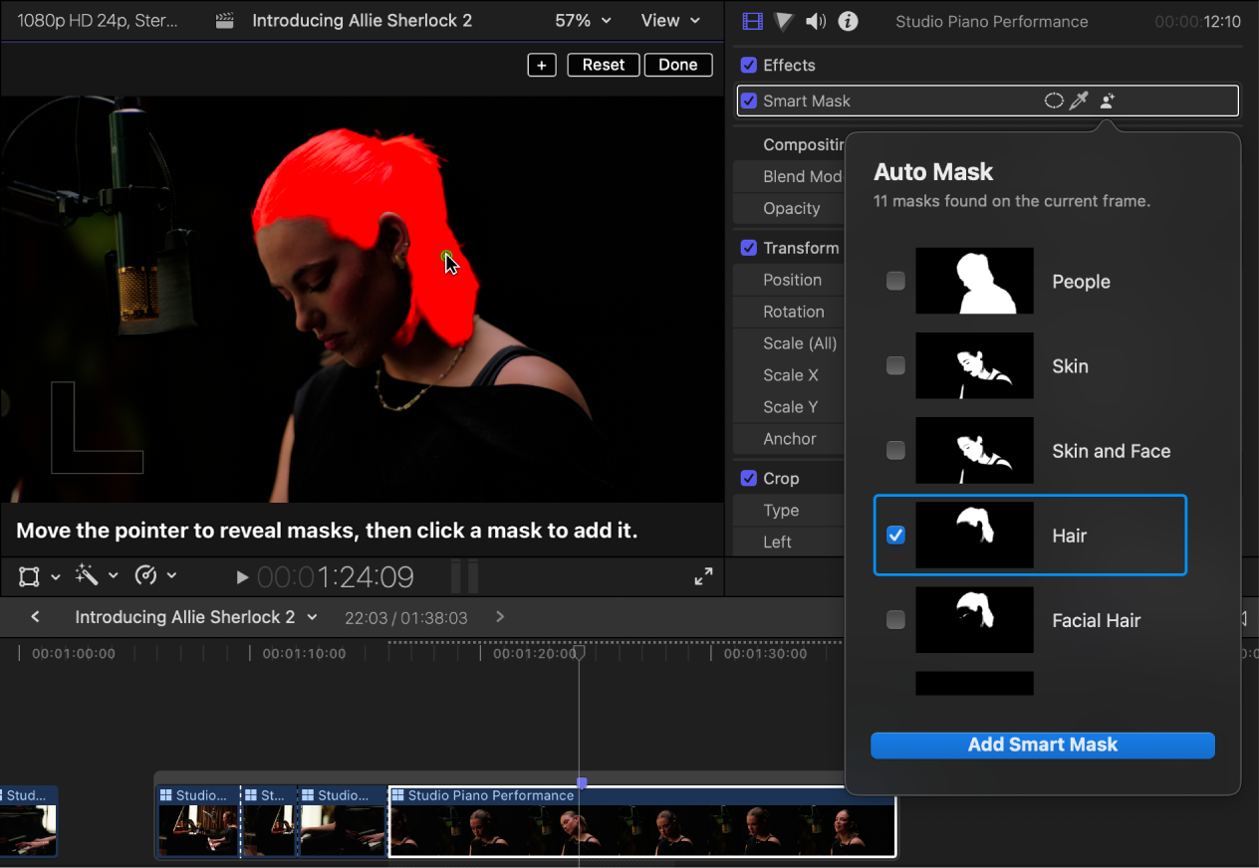The image size is (1259, 868).
Task: Toggle the Smart Mask effect checkbox
Action: 749,101
